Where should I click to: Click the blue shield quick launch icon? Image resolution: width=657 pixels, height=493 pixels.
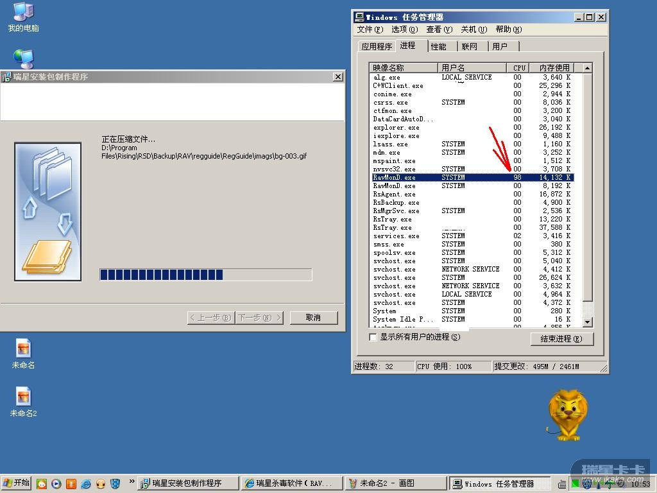tap(115, 483)
